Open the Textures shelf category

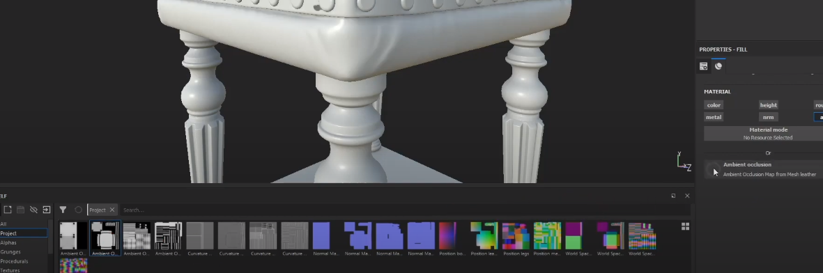coord(24,270)
